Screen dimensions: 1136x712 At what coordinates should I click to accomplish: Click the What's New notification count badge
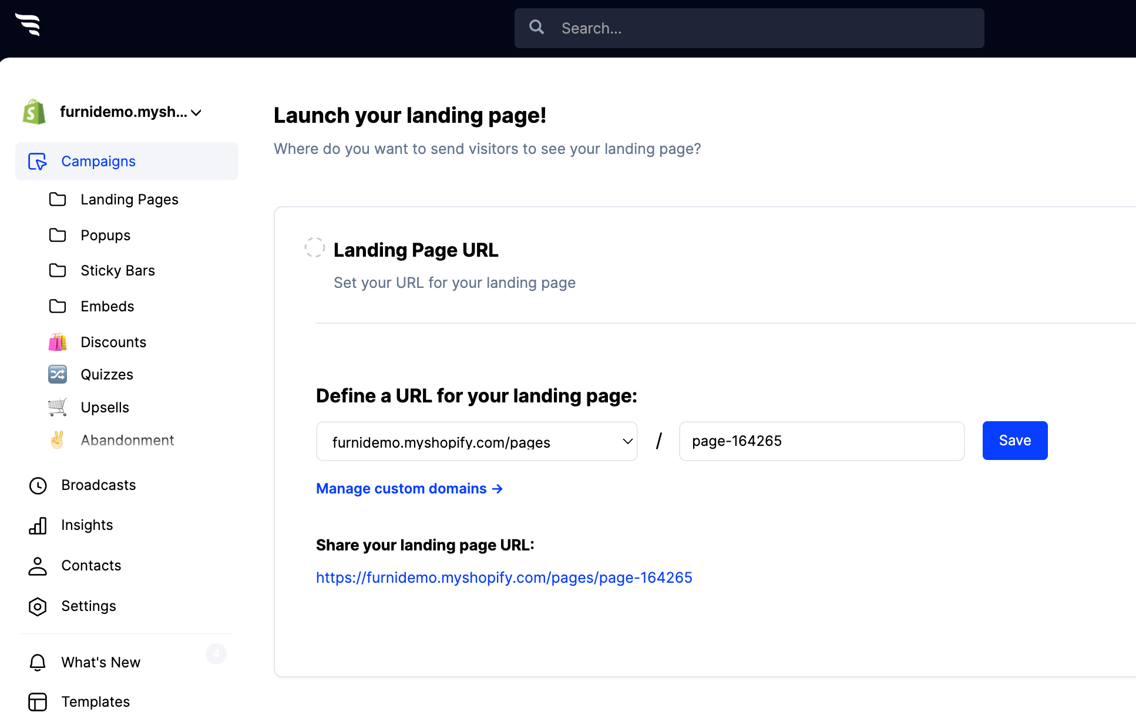(x=216, y=653)
